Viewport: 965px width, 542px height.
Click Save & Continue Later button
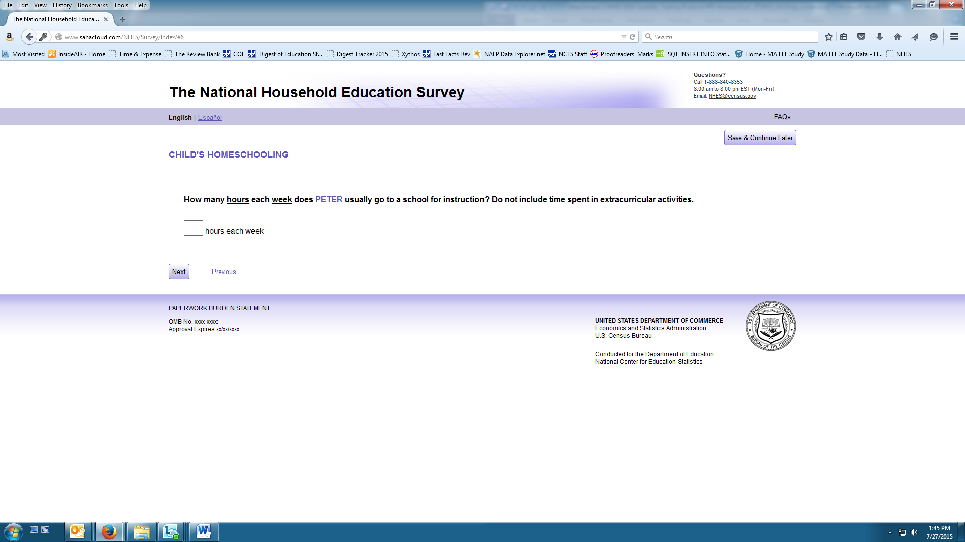coord(760,138)
